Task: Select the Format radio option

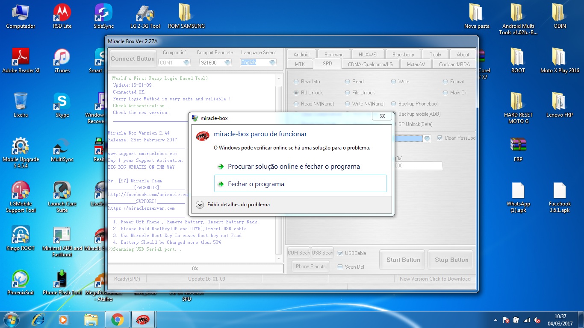Action: [x=445, y=82]
